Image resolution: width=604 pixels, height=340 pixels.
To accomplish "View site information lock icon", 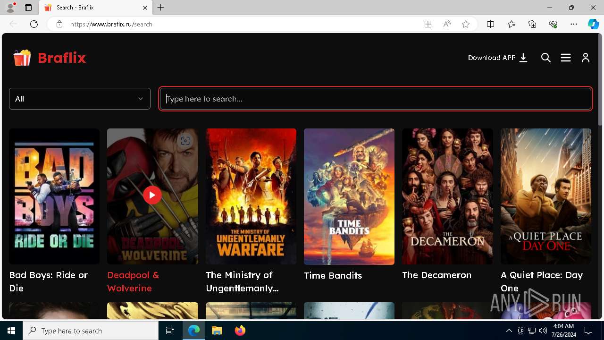I will click(59, 24).
